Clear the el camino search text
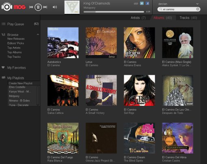207x164 pixels. [x=198, y=9]
